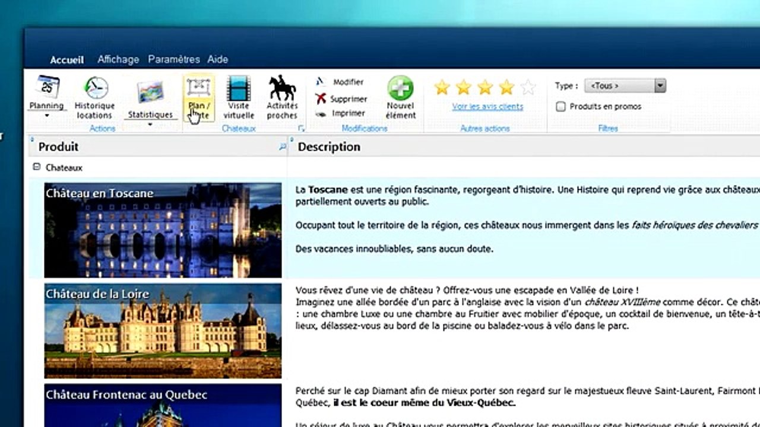The height and width of the screenshot is (427, 760).
Task: Collapse the Chateaux group in the list
Action: coord(37,167)
